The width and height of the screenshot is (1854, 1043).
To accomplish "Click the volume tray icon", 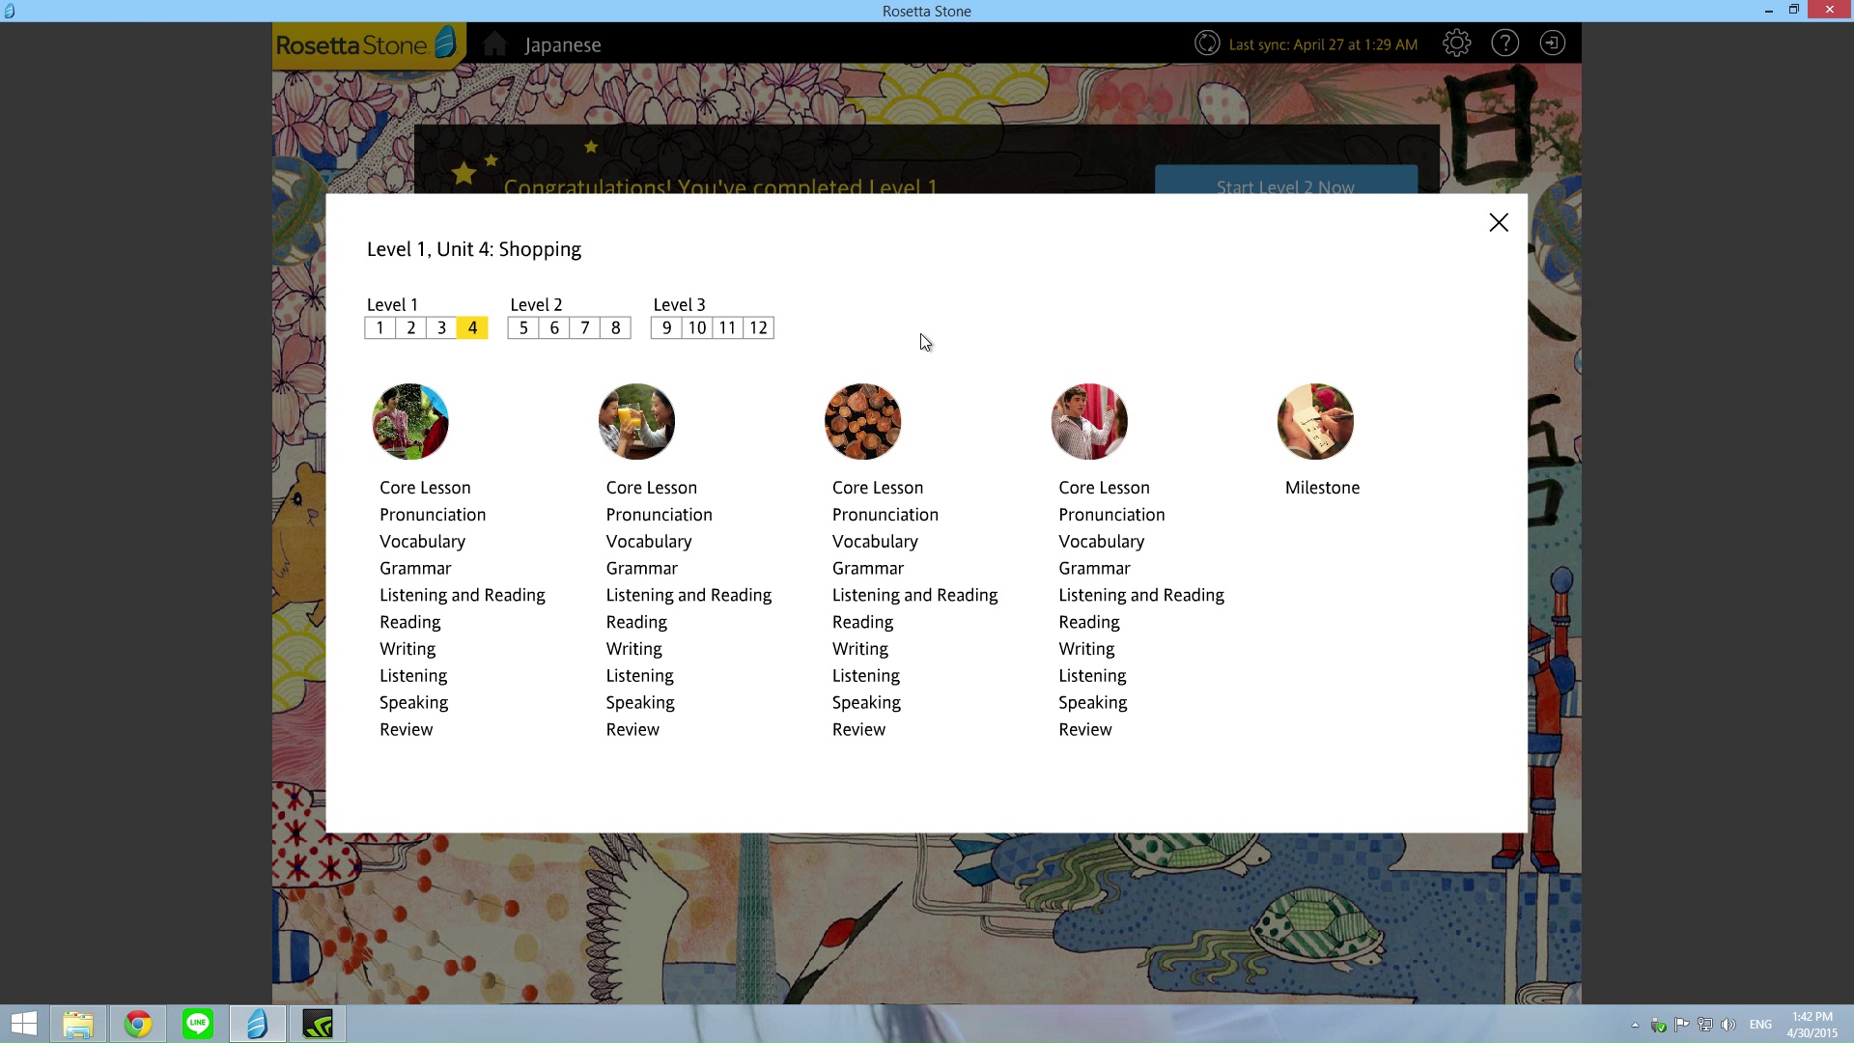I will pyautogui.click(x=1728, y=1025).
